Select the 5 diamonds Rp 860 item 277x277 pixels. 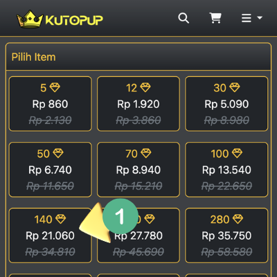[x=50, y=104]
